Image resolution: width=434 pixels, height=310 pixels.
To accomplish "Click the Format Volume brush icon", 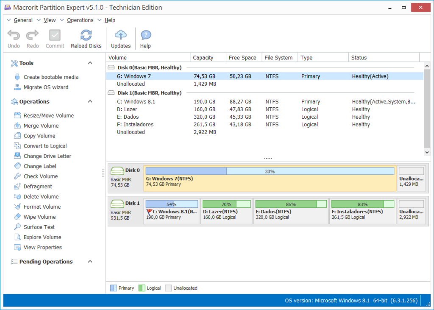I will pos(17,207).
